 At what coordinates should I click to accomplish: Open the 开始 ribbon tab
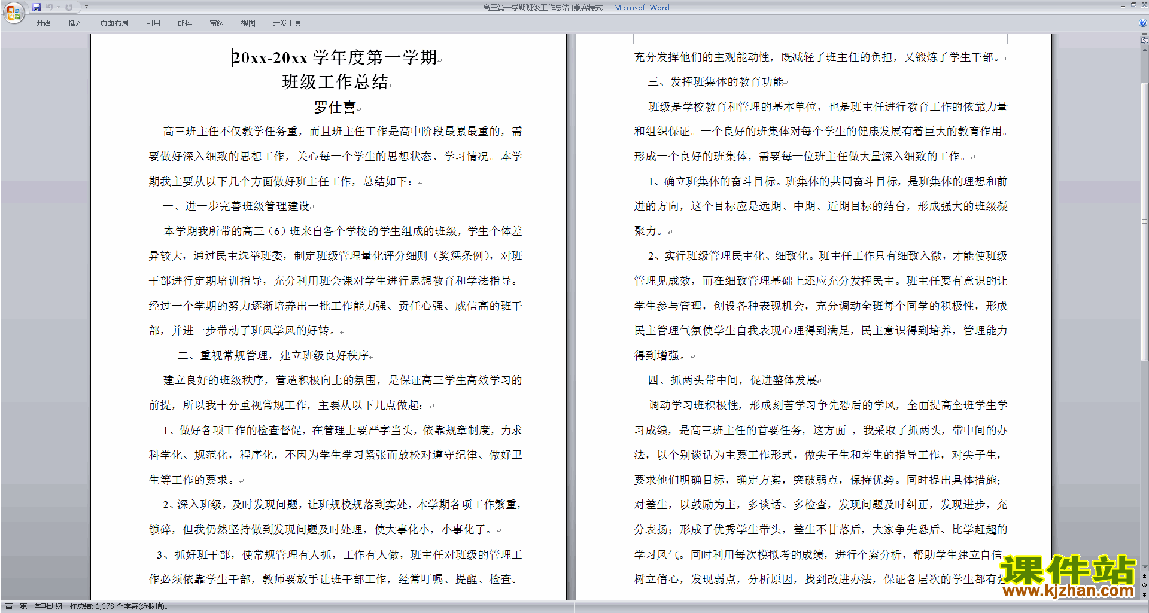point(43,23)
